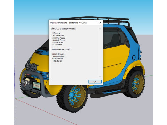Select the "30 Instances" line
Image resolution: width=167 pixels, height=125 pixels.
(x=58, y=35)
